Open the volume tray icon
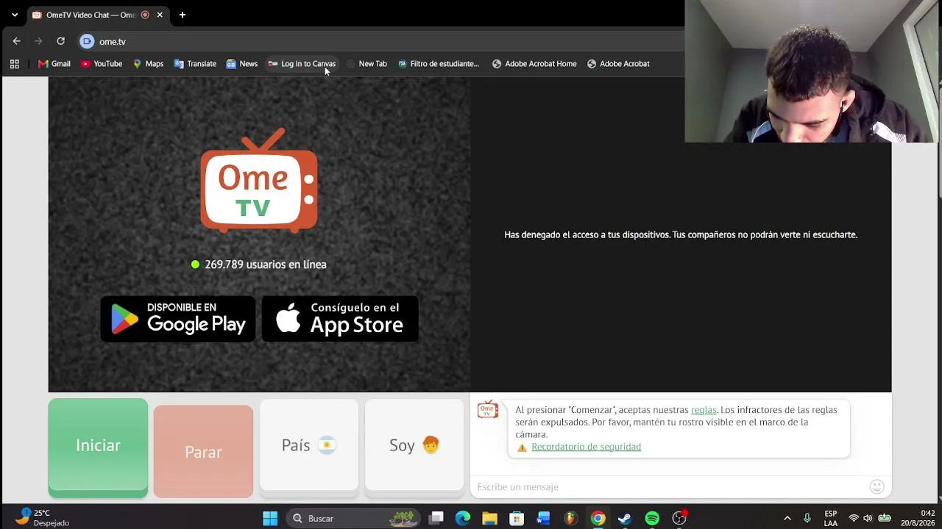The image size is (942, 529). point(868,519)
